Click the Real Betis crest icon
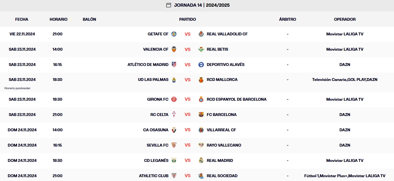Viewport: 394px width, 181px height. (x=201, y=49)
